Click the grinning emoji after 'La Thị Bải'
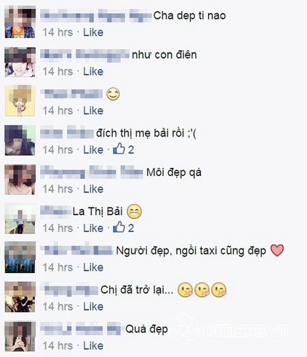 coord(134,212)
